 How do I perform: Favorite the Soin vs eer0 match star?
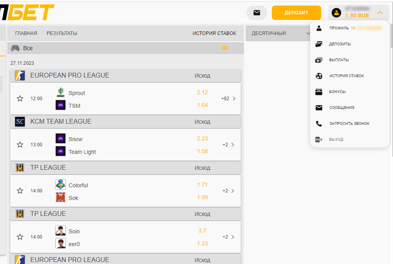[x=20, y=237]
